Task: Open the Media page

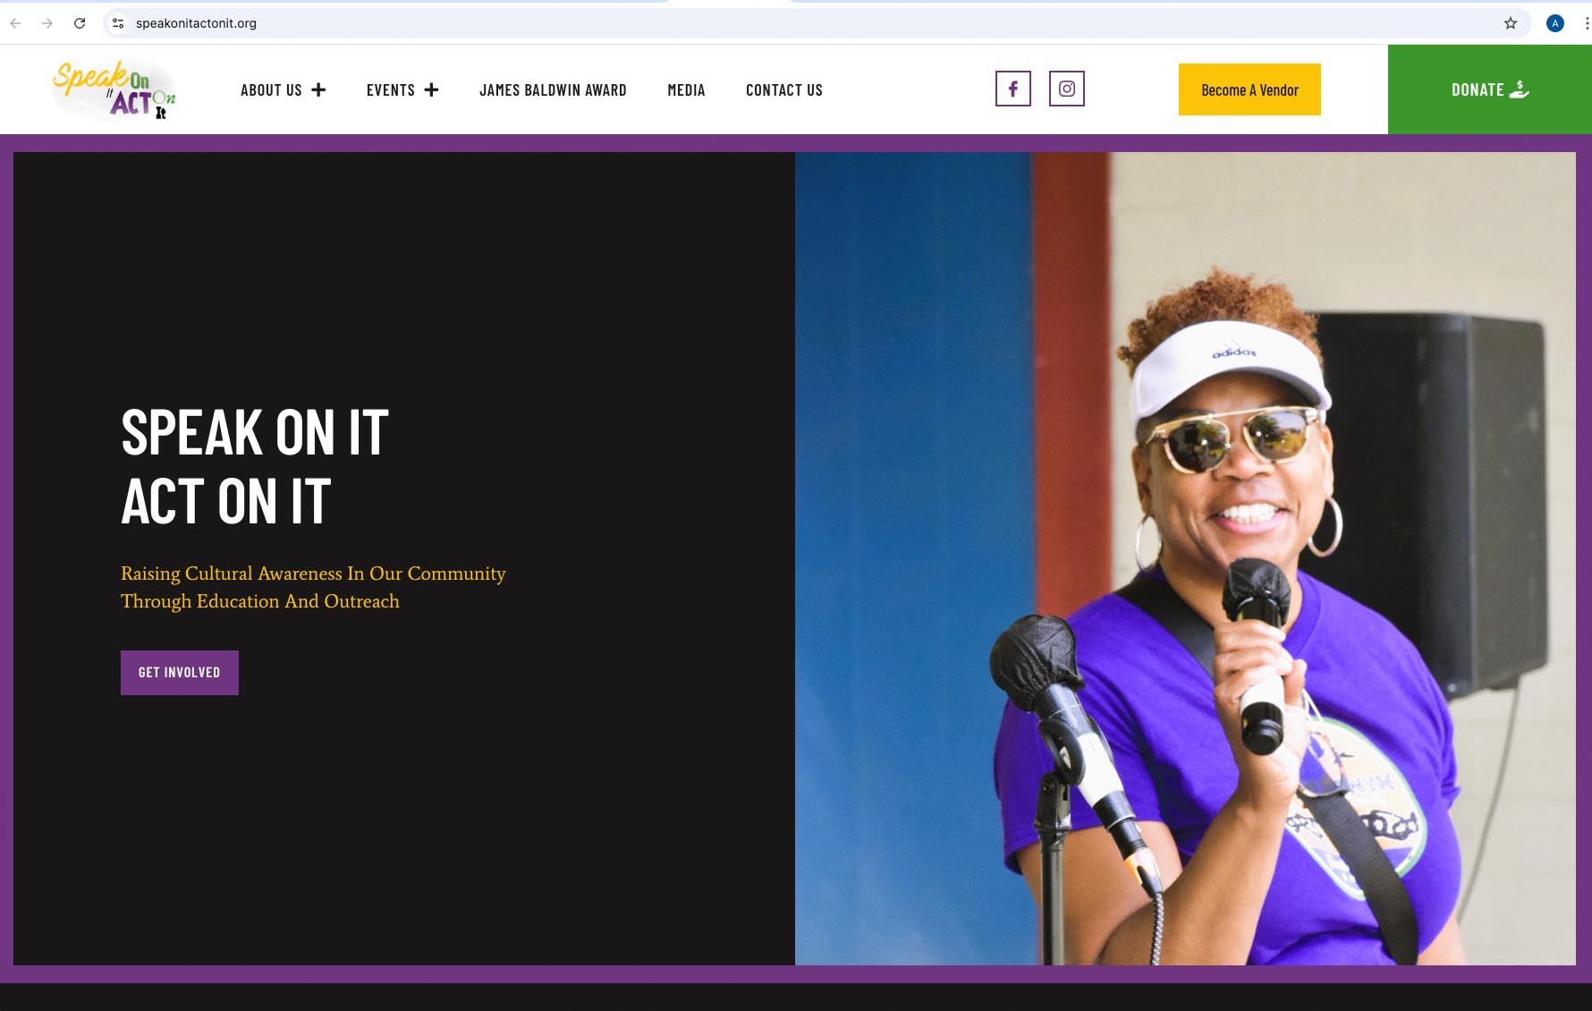Action: coord(686,90)
